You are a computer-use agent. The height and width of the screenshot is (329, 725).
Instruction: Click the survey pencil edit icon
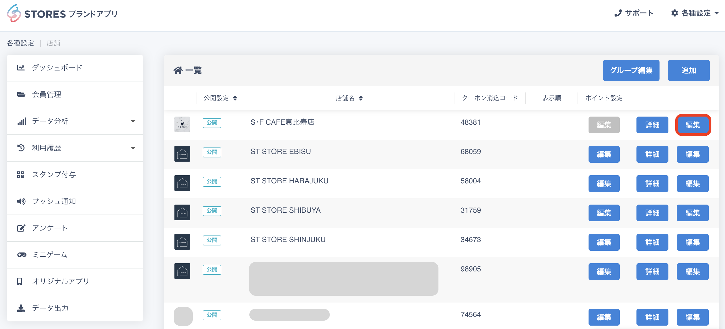point(21,228)
